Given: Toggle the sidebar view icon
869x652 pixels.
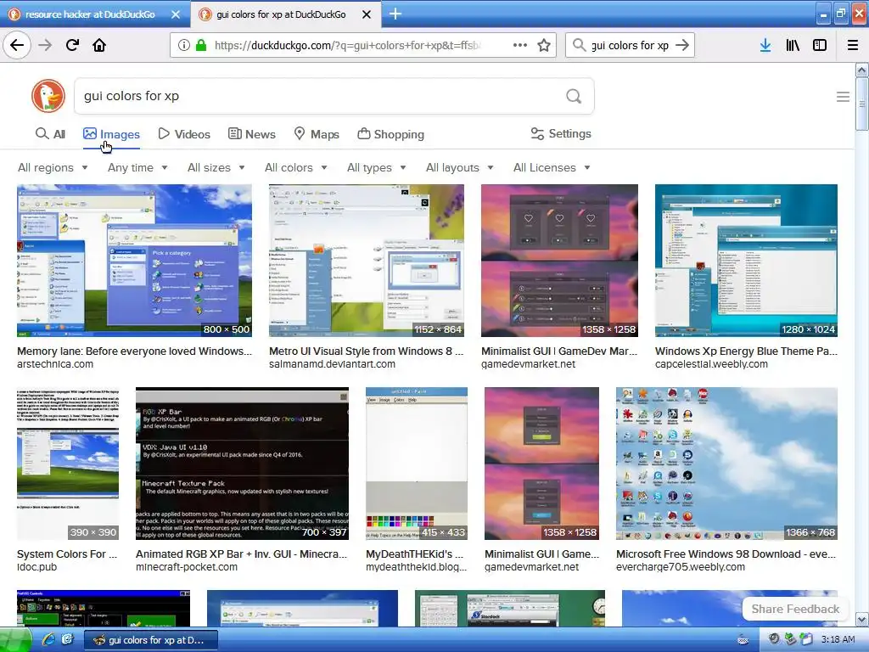Looking at the screenshot, I should [x=820, y=45].
